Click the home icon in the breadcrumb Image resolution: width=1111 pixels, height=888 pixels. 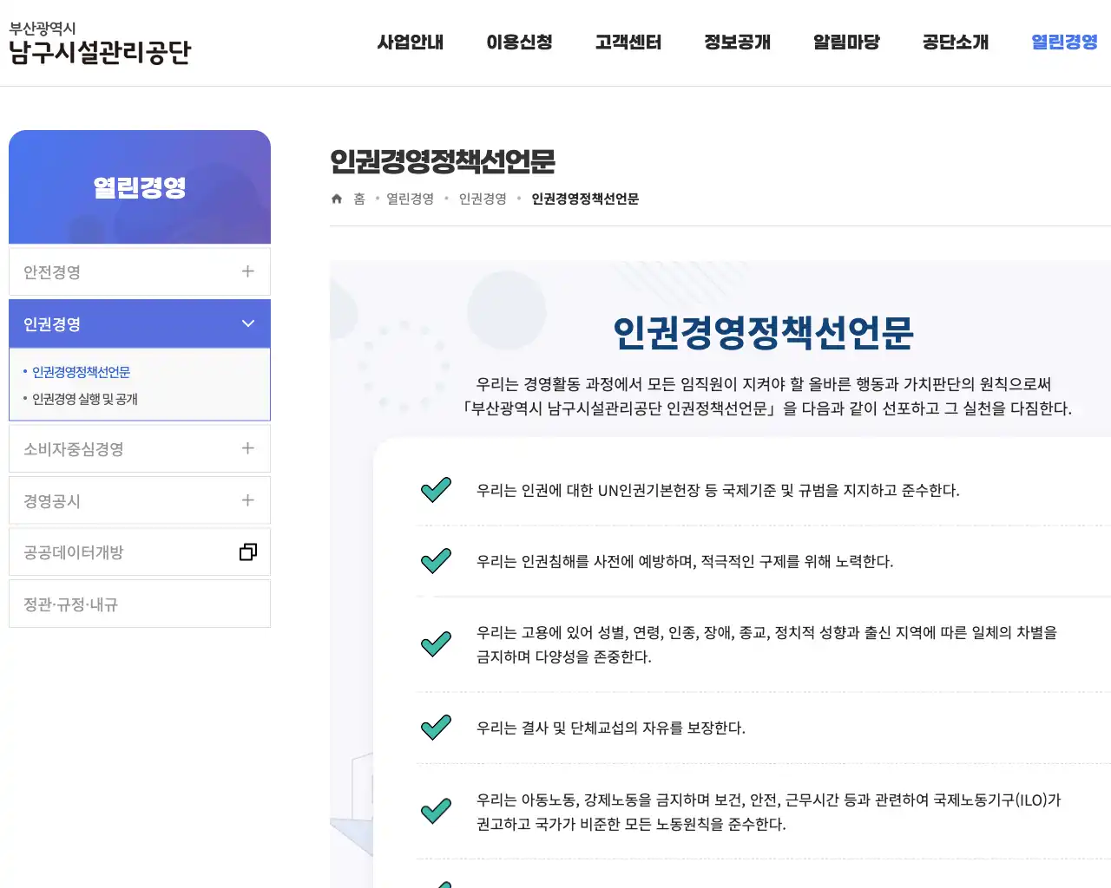coord(336,198)
